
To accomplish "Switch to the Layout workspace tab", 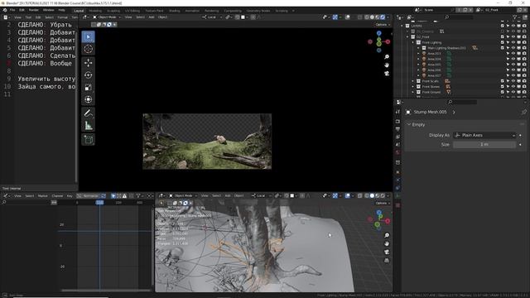I will (x=79, y=11).
